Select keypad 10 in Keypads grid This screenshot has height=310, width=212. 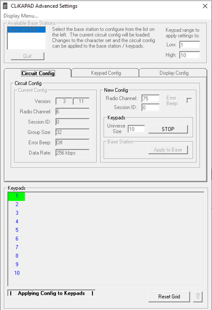pyautogui.click(x=17, y=273)
